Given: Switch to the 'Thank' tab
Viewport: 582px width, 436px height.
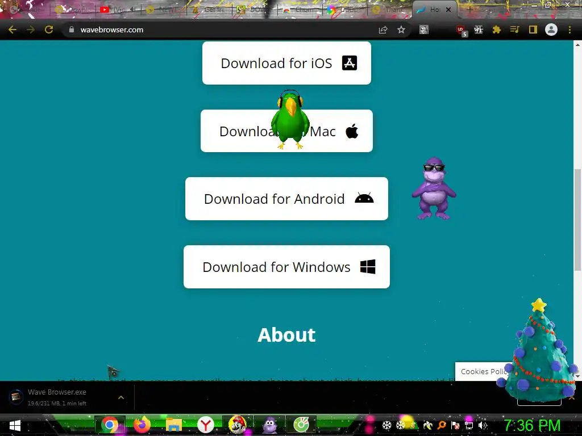Looking at the screenshot, I should (x=390, y=10).
